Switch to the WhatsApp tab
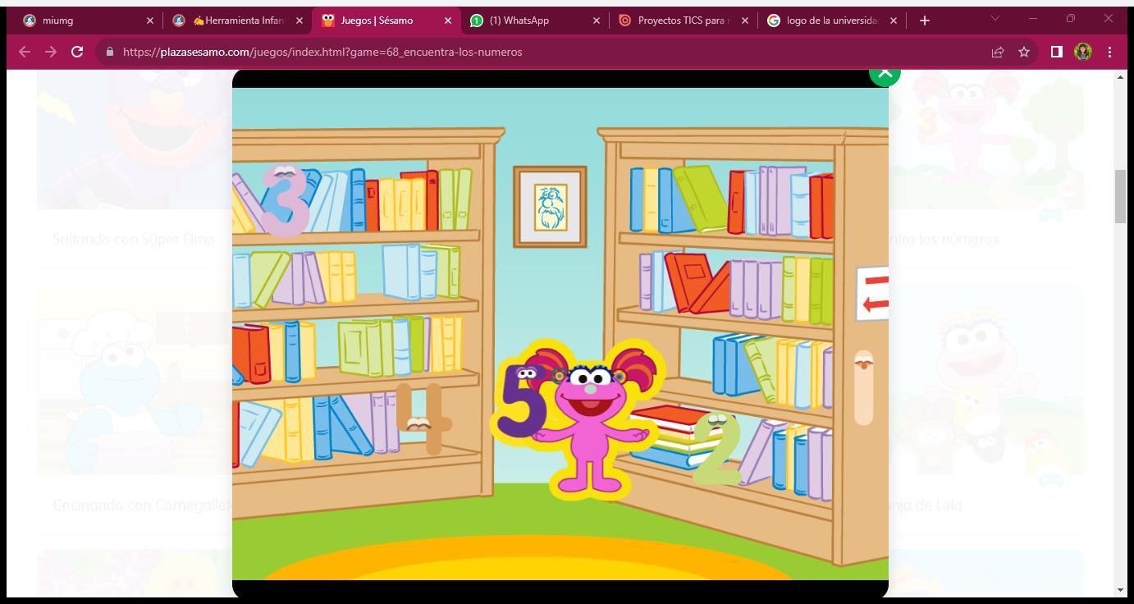This screenshot has width=1134, height=604. coord(535,21)
